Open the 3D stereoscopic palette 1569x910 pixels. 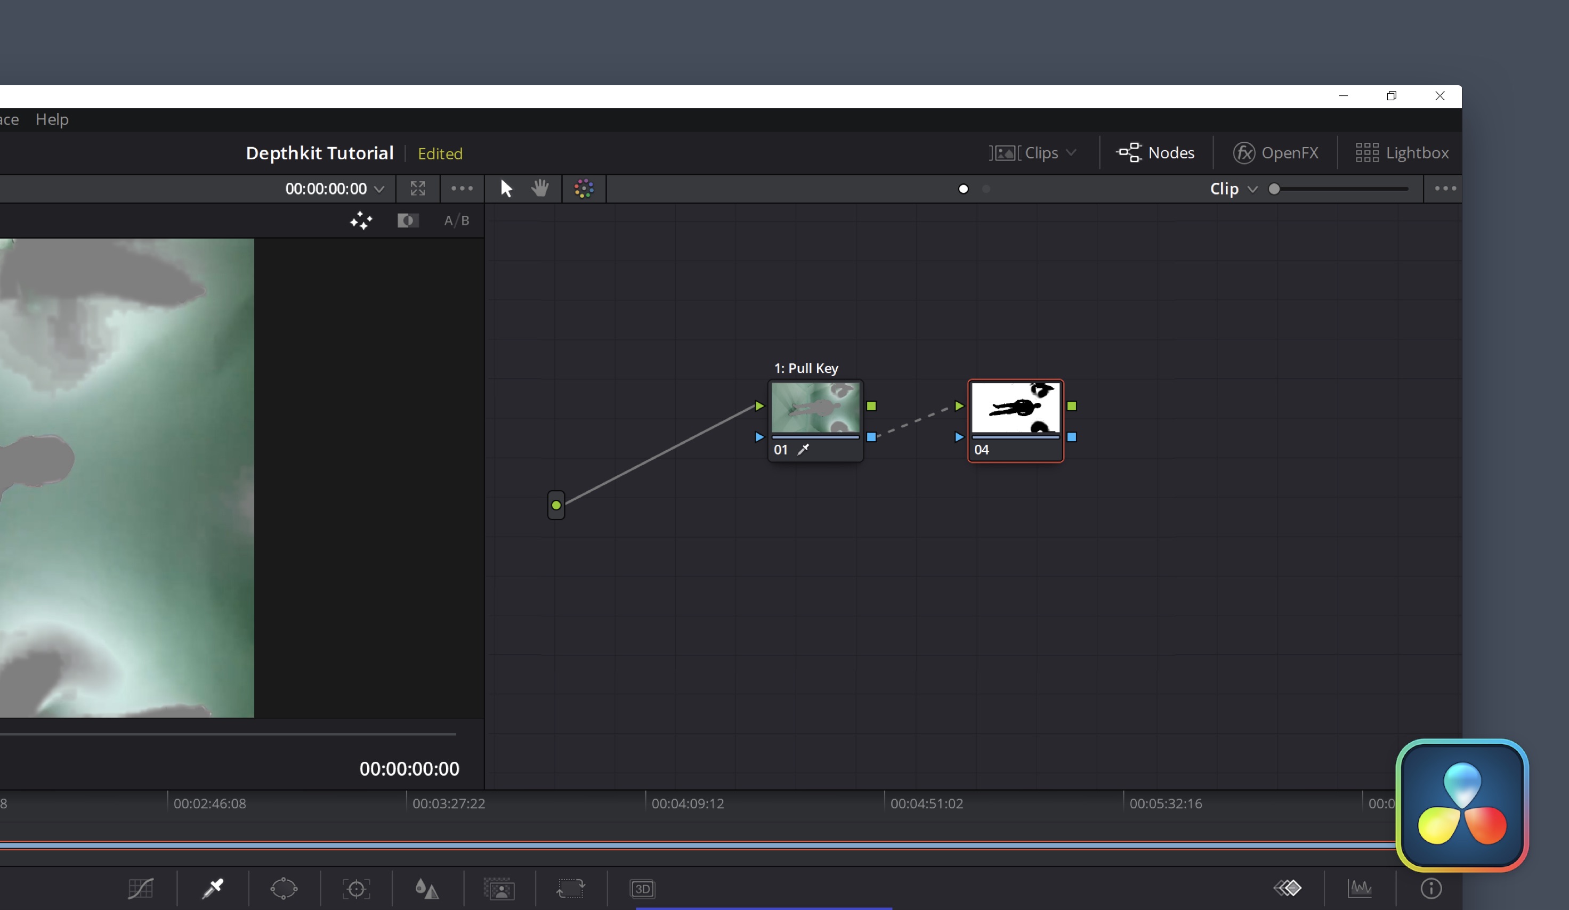click(643, 888)
